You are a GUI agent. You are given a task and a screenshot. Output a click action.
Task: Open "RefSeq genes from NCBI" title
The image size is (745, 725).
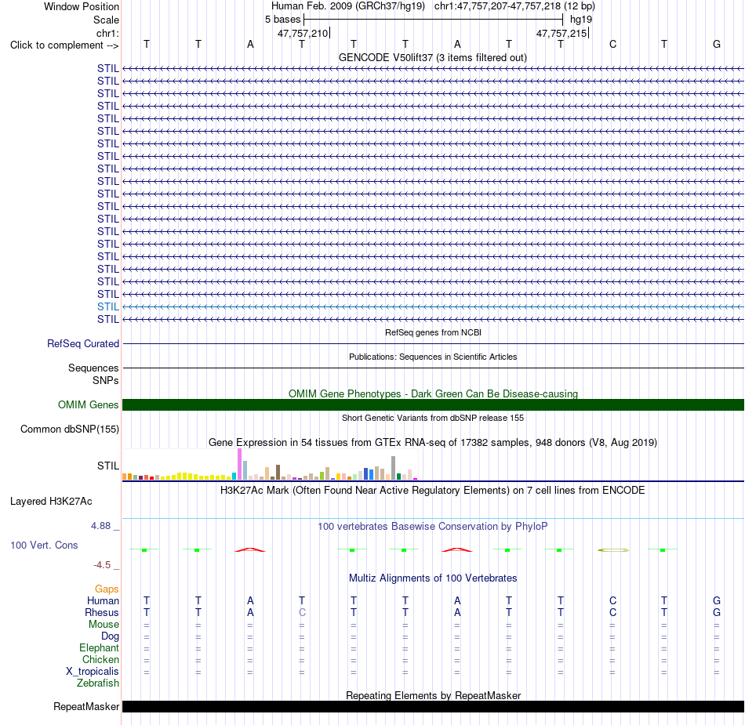433,332
